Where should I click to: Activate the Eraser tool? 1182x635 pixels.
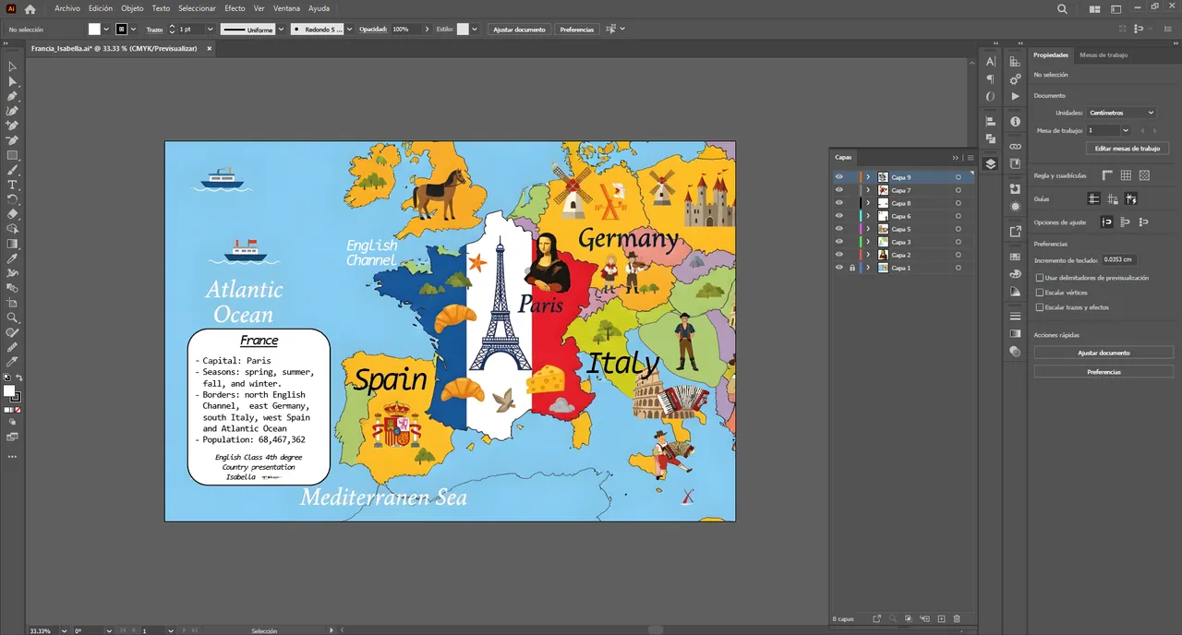[12, 214]
